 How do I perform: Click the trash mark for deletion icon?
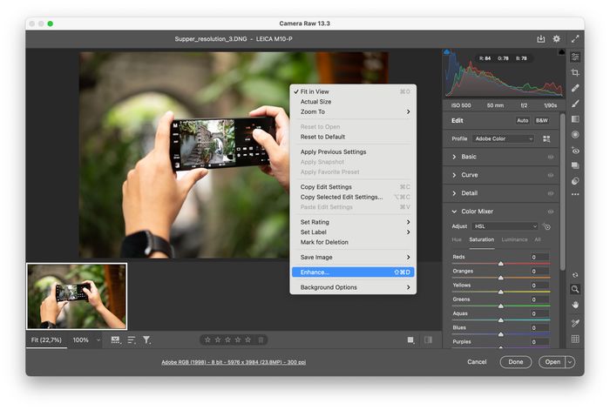click(261, 340)
